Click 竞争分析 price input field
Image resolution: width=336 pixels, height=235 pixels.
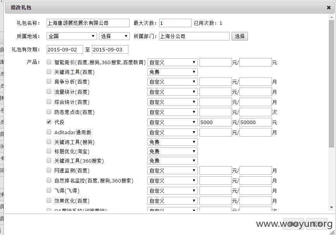tap(216, 82)
